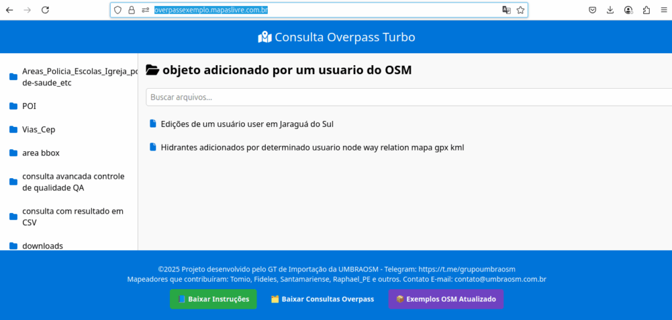
Task: Open the account profile icon
Action: coord(628,11)
